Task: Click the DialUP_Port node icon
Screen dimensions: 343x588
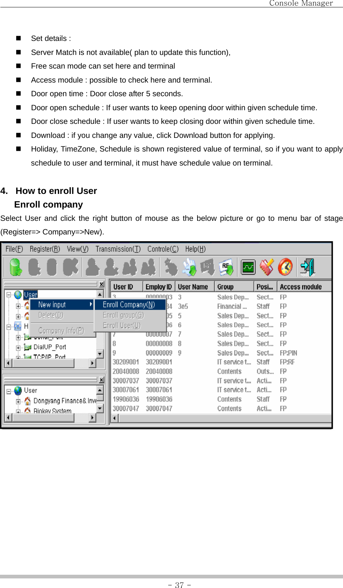Action: pos(28,347)
